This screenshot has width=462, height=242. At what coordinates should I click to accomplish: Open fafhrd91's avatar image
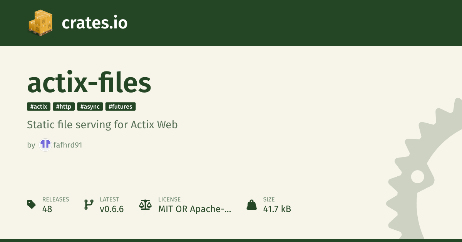pos(45,145)
